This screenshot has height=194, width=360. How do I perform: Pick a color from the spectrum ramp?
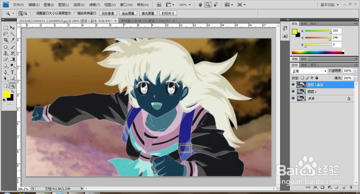[x=318, y=52]
